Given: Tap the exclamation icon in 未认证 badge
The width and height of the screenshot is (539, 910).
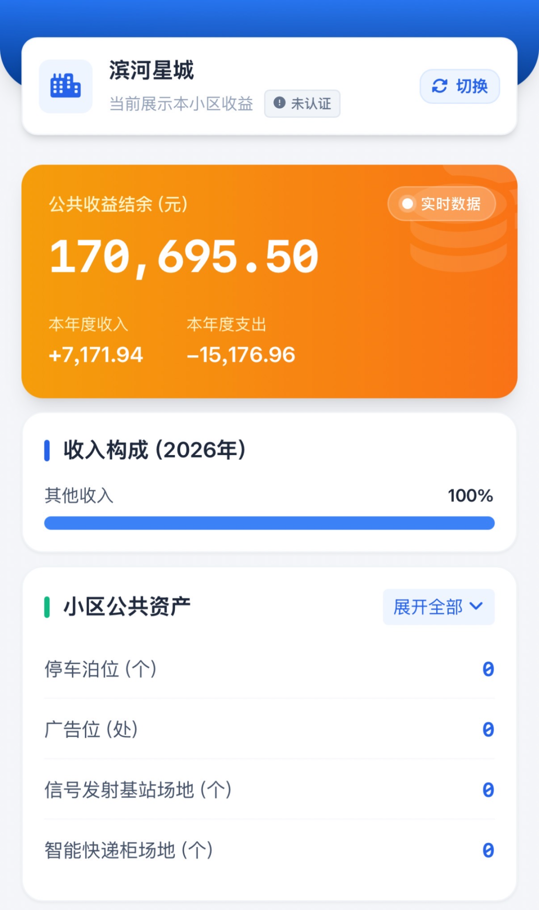Looking at the screenshot, I should coord(279,103).
